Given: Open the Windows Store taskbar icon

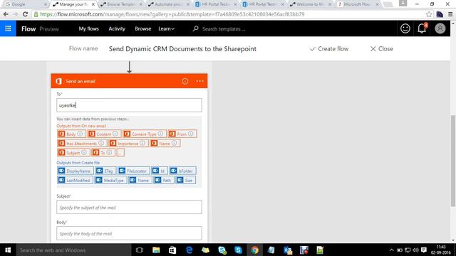Looking at the screenshot, I should point(172,250).
